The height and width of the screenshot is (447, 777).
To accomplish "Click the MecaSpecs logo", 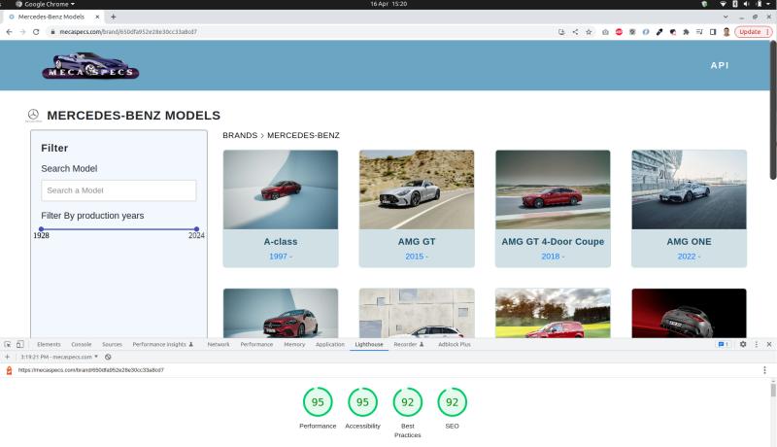I will 90,65.
